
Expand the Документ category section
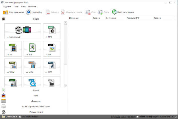pos(36,101)
